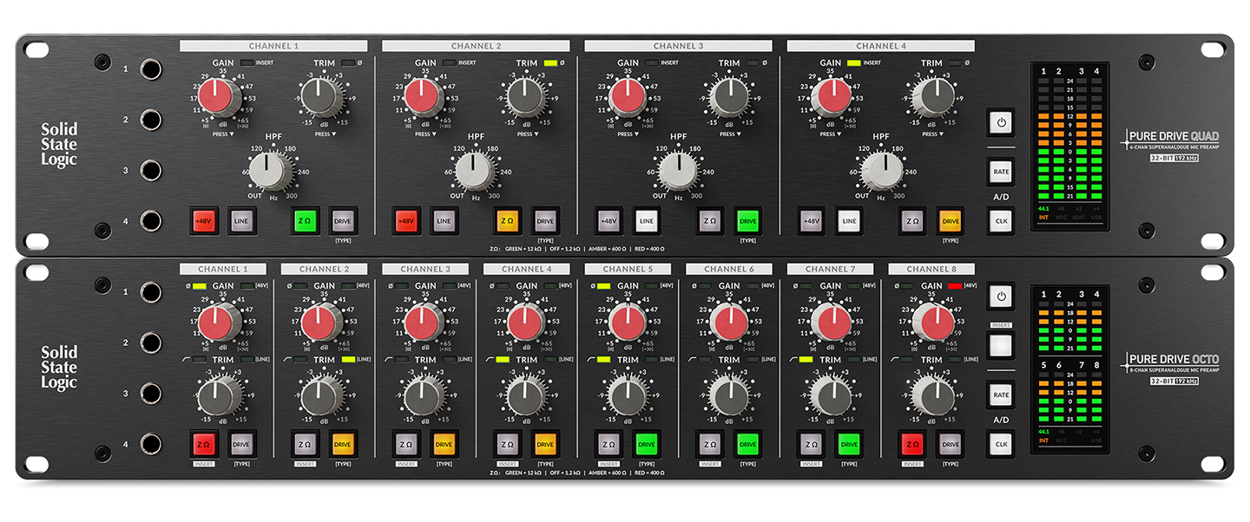The image size is (1250, 522).
Task: Toggle the green DRIVE button on Quad Channel 3
Action: [x=748, y=221]
